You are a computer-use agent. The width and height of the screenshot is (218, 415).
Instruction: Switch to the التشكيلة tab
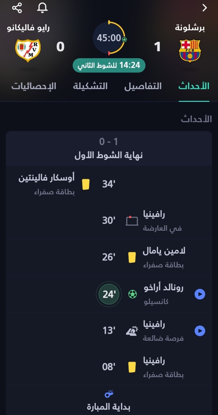[x=90, y=86]
